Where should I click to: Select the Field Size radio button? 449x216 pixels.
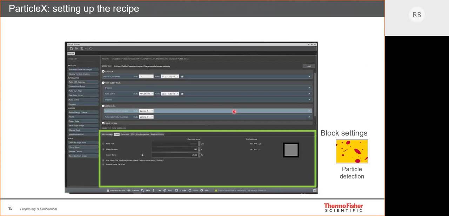103,144
